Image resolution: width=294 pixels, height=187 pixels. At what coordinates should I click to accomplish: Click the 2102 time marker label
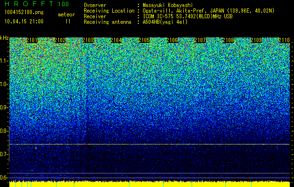pos(60,40)
